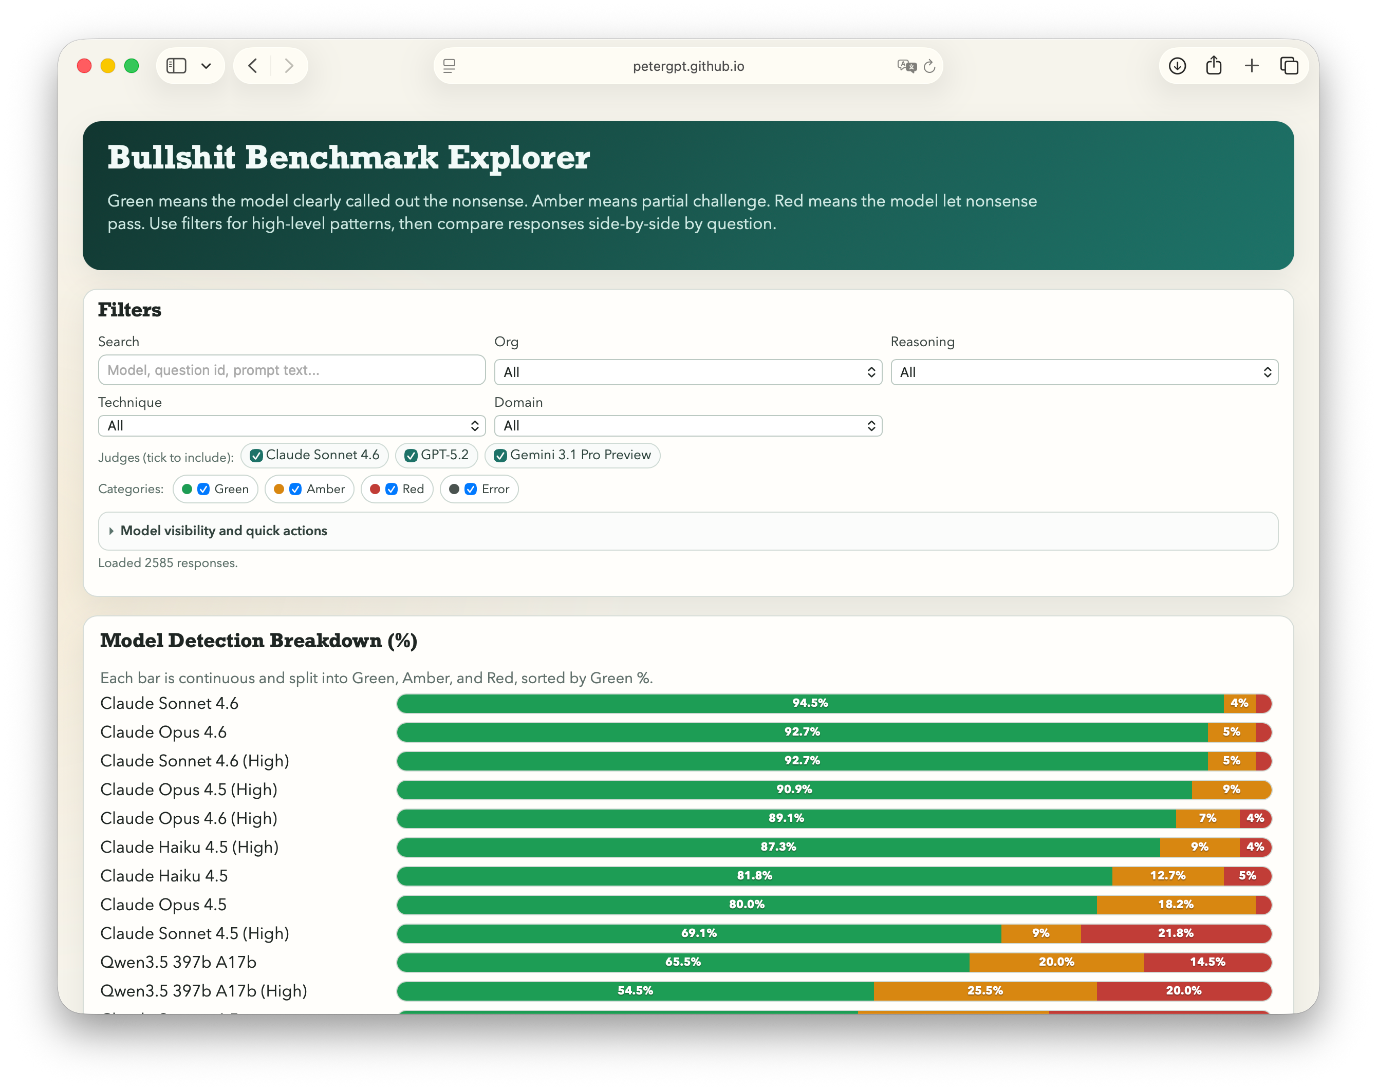Click the petergpt.github.io address bar
The height and width of the screenshot is (1090, 1377).
(687, 66)
